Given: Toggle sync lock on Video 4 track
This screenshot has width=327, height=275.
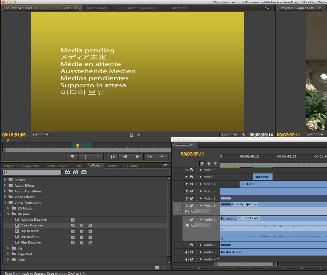Looking at the screenshot, I should (192, 184).
